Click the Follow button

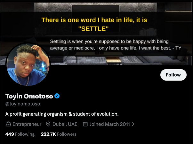[x=173, y=75]
